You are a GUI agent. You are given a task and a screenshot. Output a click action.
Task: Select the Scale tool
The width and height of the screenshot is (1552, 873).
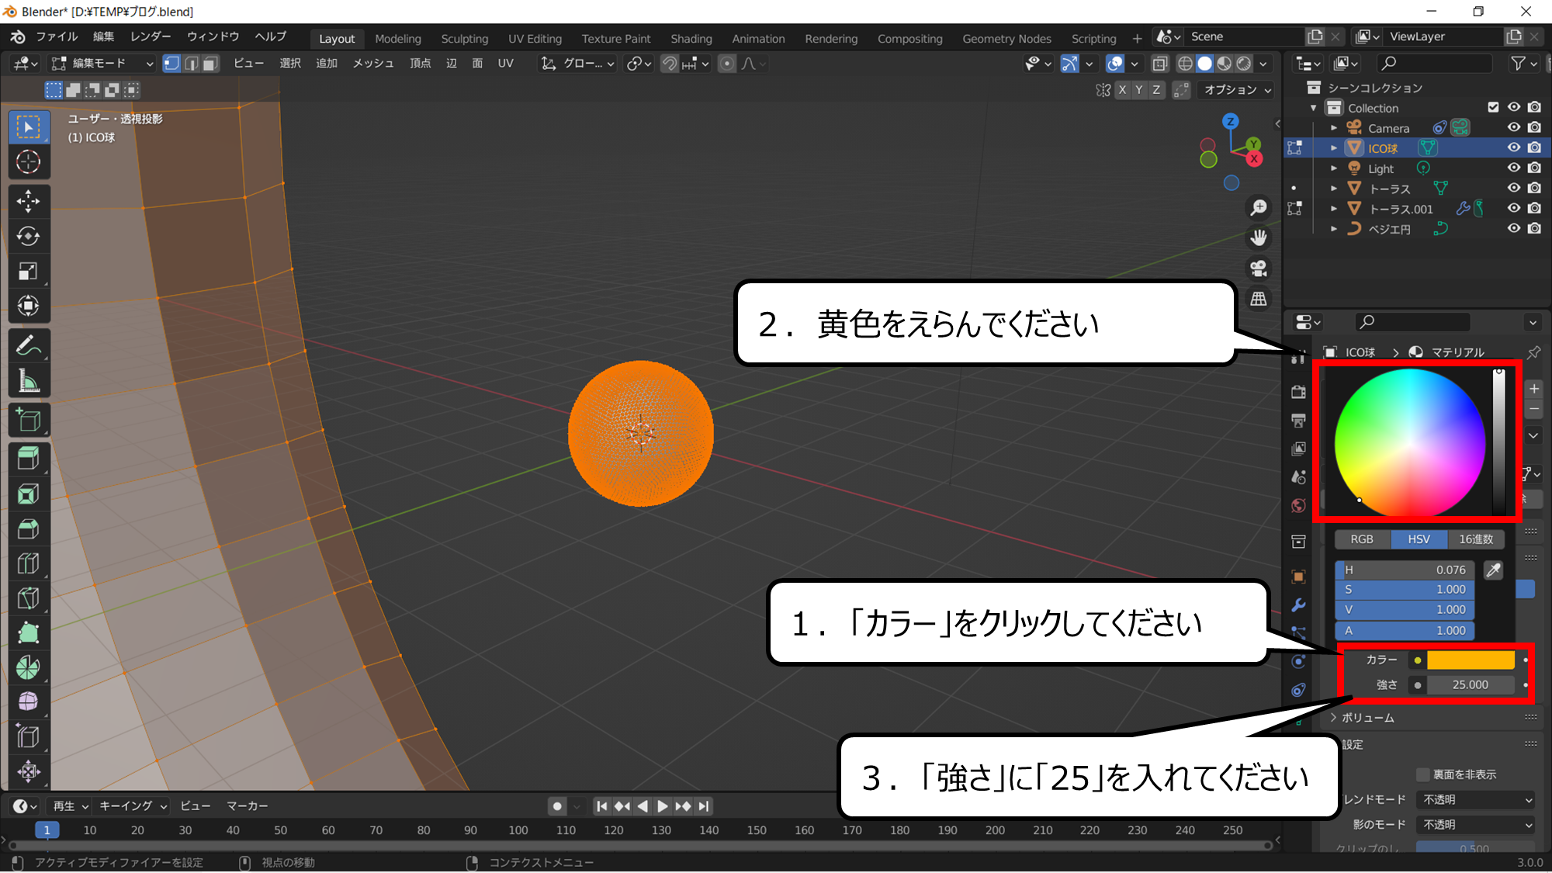(x=29, y=272)
